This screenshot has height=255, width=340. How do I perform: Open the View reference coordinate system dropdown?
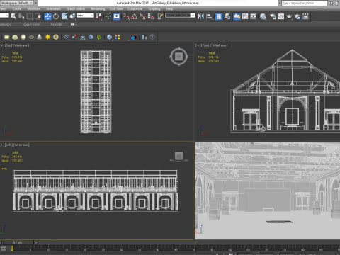click(86, 16)
